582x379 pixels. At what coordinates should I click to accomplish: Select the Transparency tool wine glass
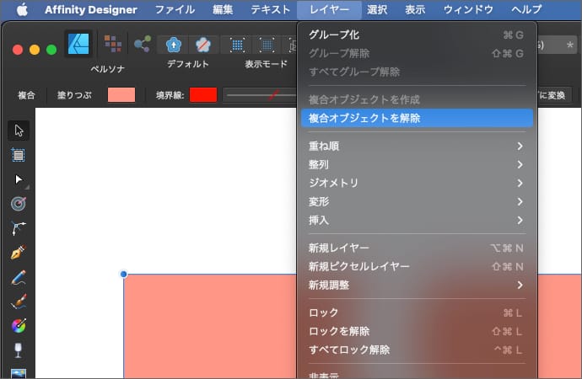pyautogui.click(x=19, y=350)
